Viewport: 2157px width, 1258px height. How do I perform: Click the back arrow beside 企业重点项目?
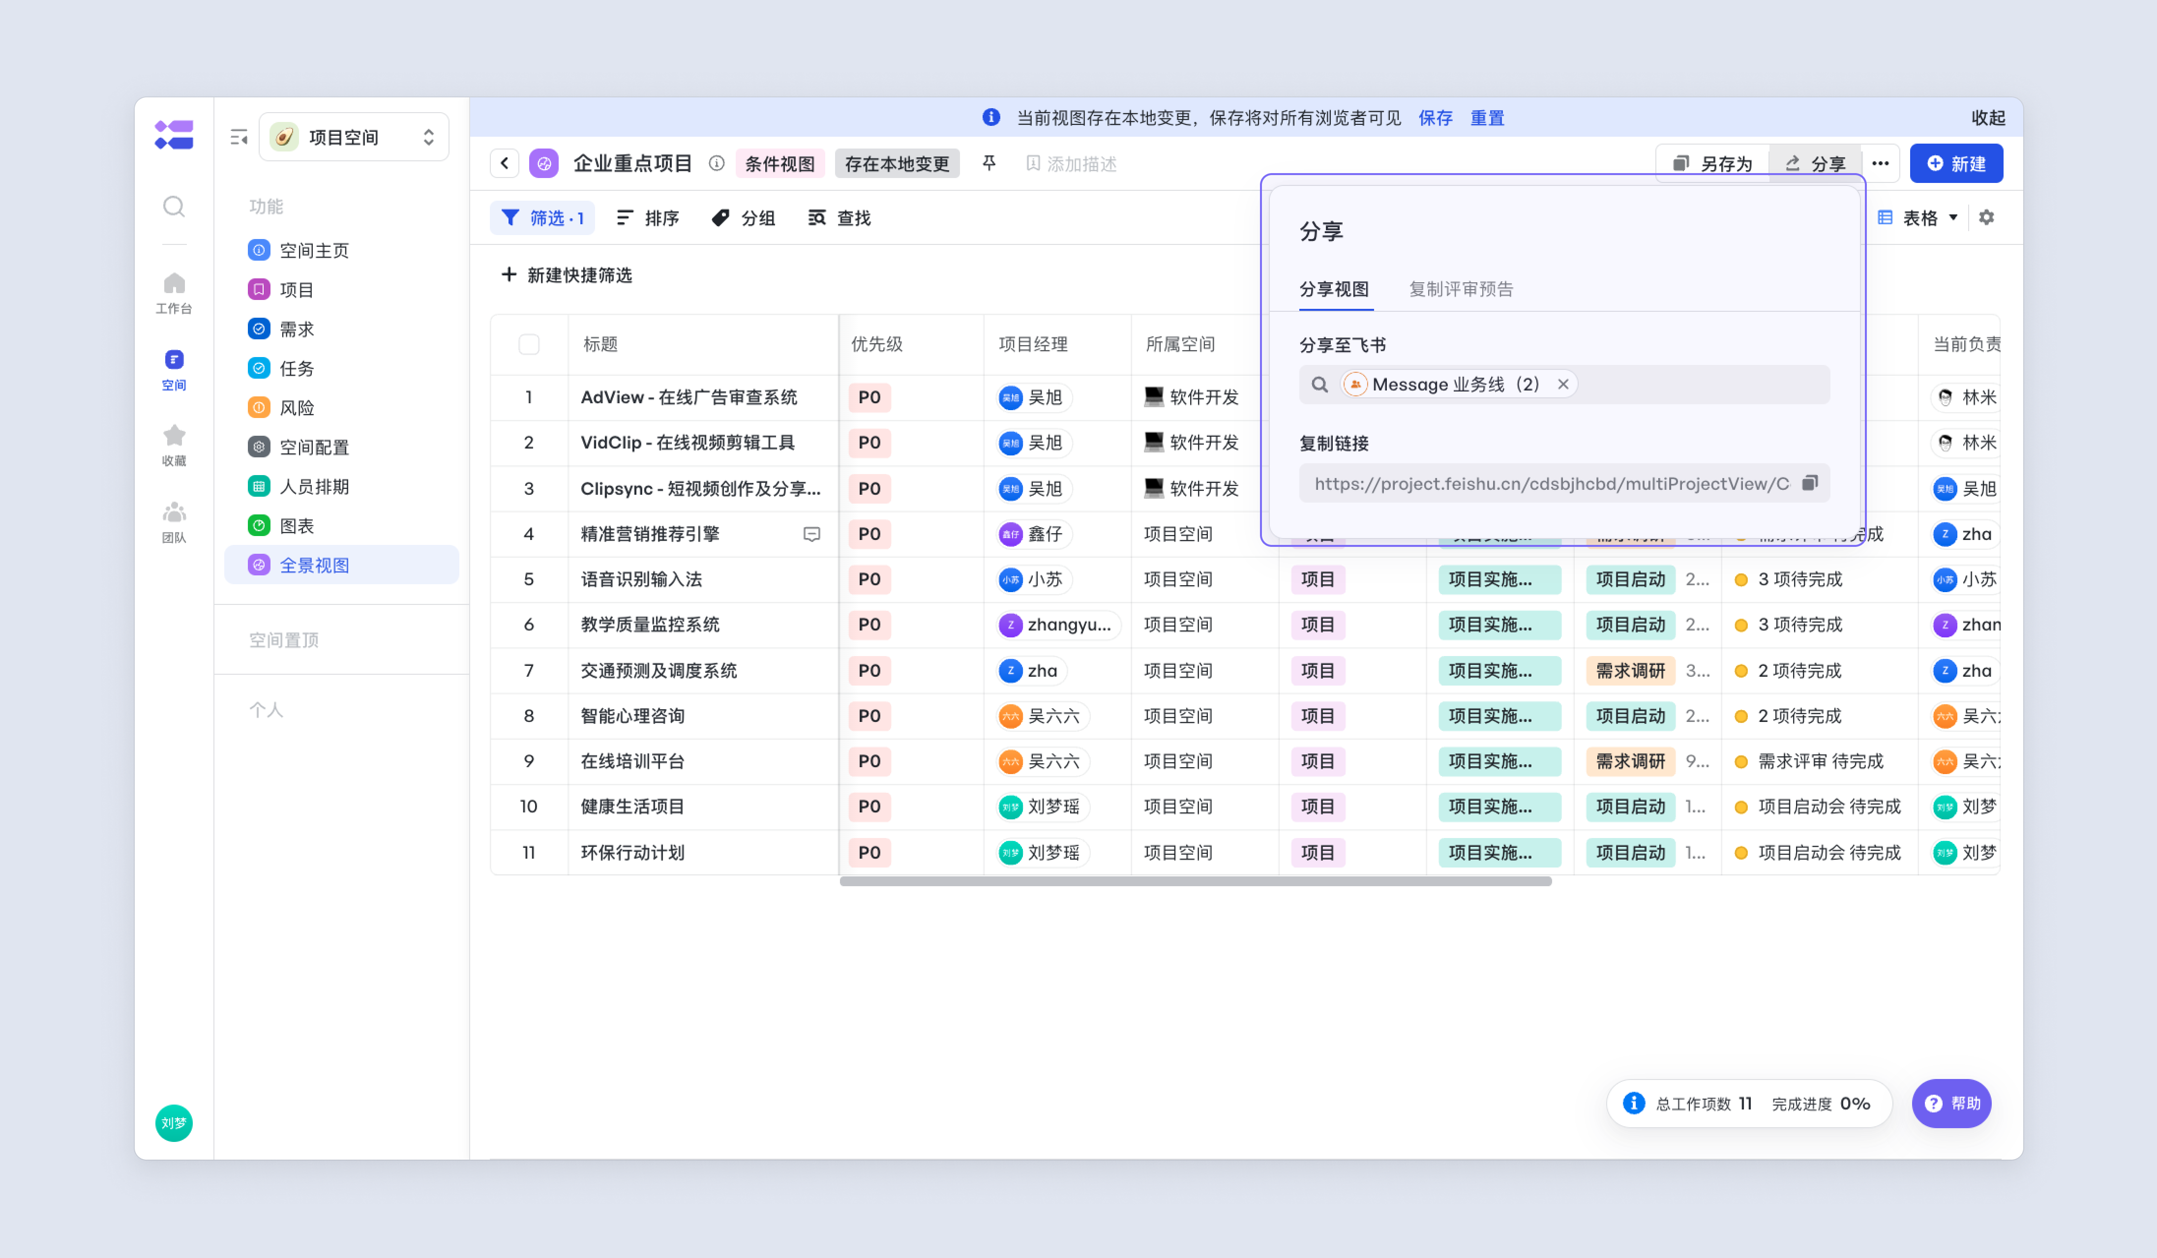pyautogui.click(x=505, y=163)
